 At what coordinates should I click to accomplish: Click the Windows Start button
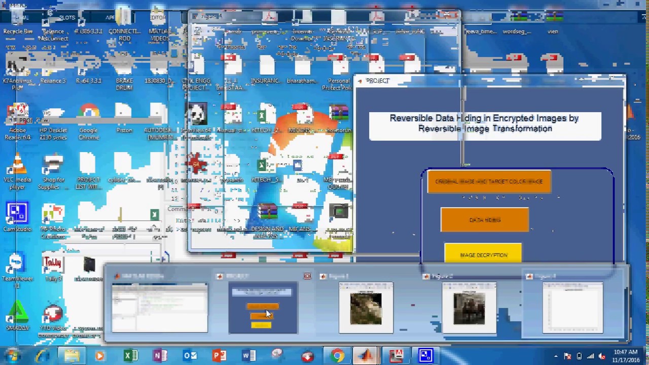pyautogui.click(x=12, y=356)
